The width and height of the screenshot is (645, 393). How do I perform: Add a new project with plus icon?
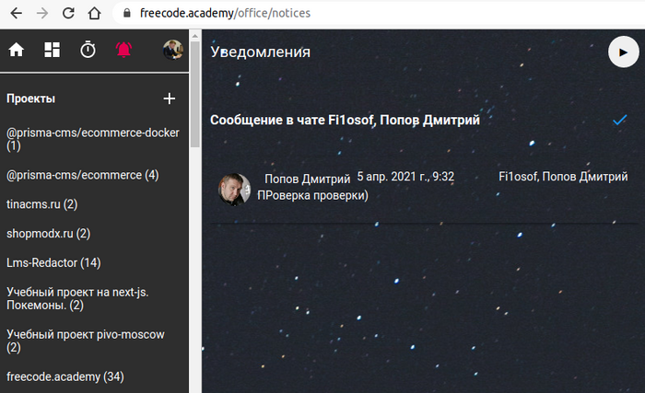coord(169,98)
